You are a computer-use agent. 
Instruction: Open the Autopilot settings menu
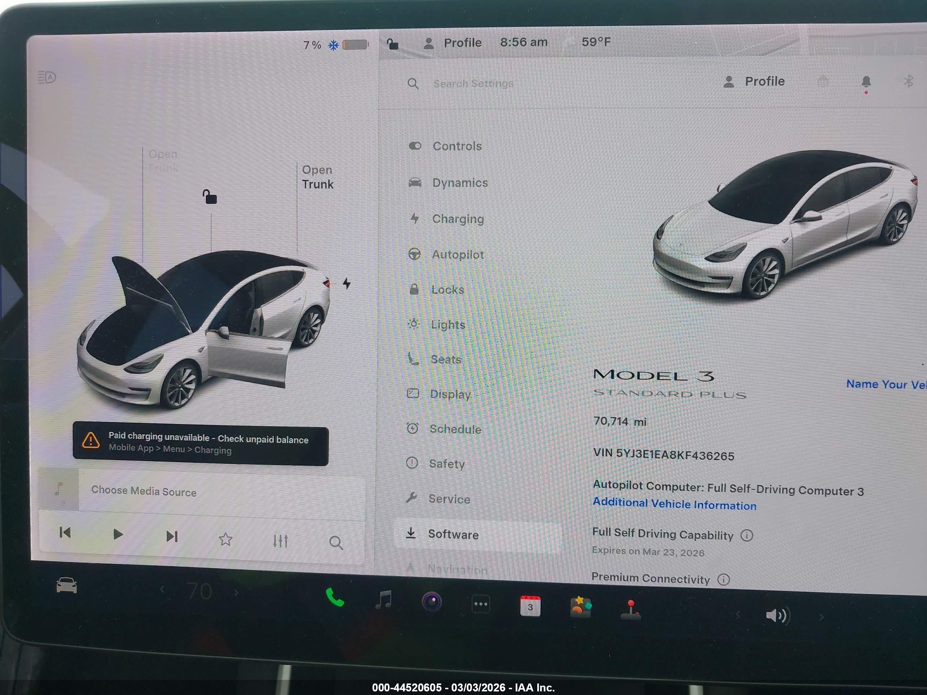pyautogui.click(x=446, y=254)
